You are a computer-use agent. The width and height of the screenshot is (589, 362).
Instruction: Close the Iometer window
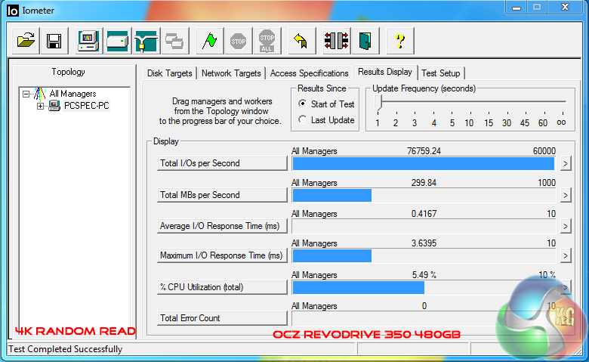[x=566, y=8]
